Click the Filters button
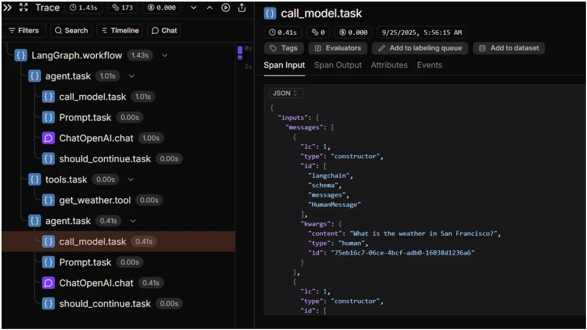Screen dimensions: 587x330 tap(24, 31)
